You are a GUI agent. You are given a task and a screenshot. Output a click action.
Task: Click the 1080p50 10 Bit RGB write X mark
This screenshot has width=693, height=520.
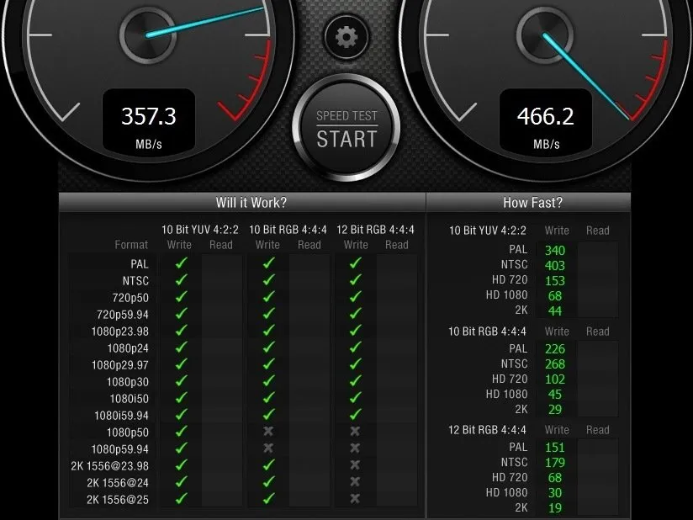tap(267, 431)
